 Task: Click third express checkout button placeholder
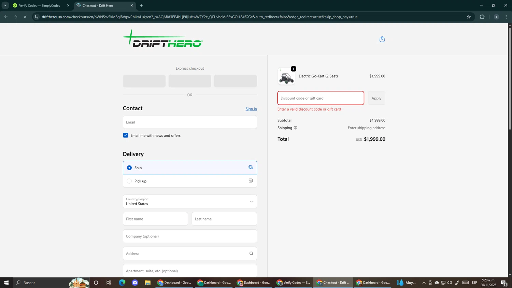click(x=236, y=81)
